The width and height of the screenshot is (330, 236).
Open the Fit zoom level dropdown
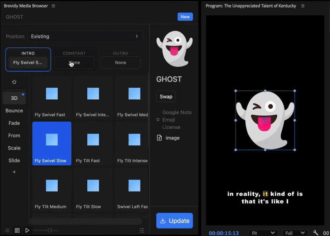pos(263,233)
